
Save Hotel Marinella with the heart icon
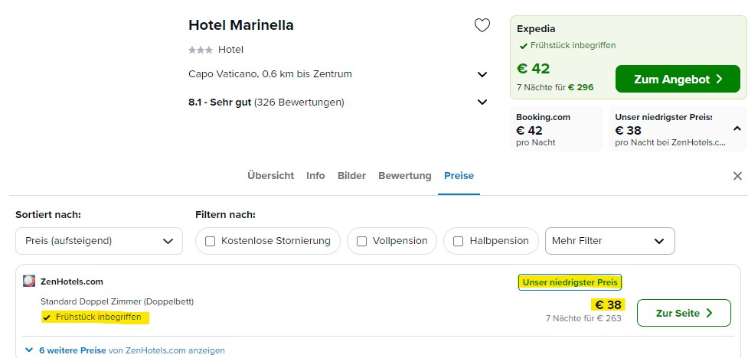tap(482, 25)
